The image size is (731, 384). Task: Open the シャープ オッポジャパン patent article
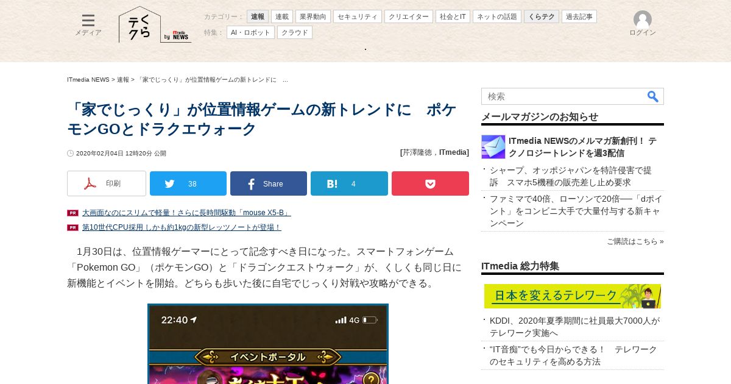(571, 176)
